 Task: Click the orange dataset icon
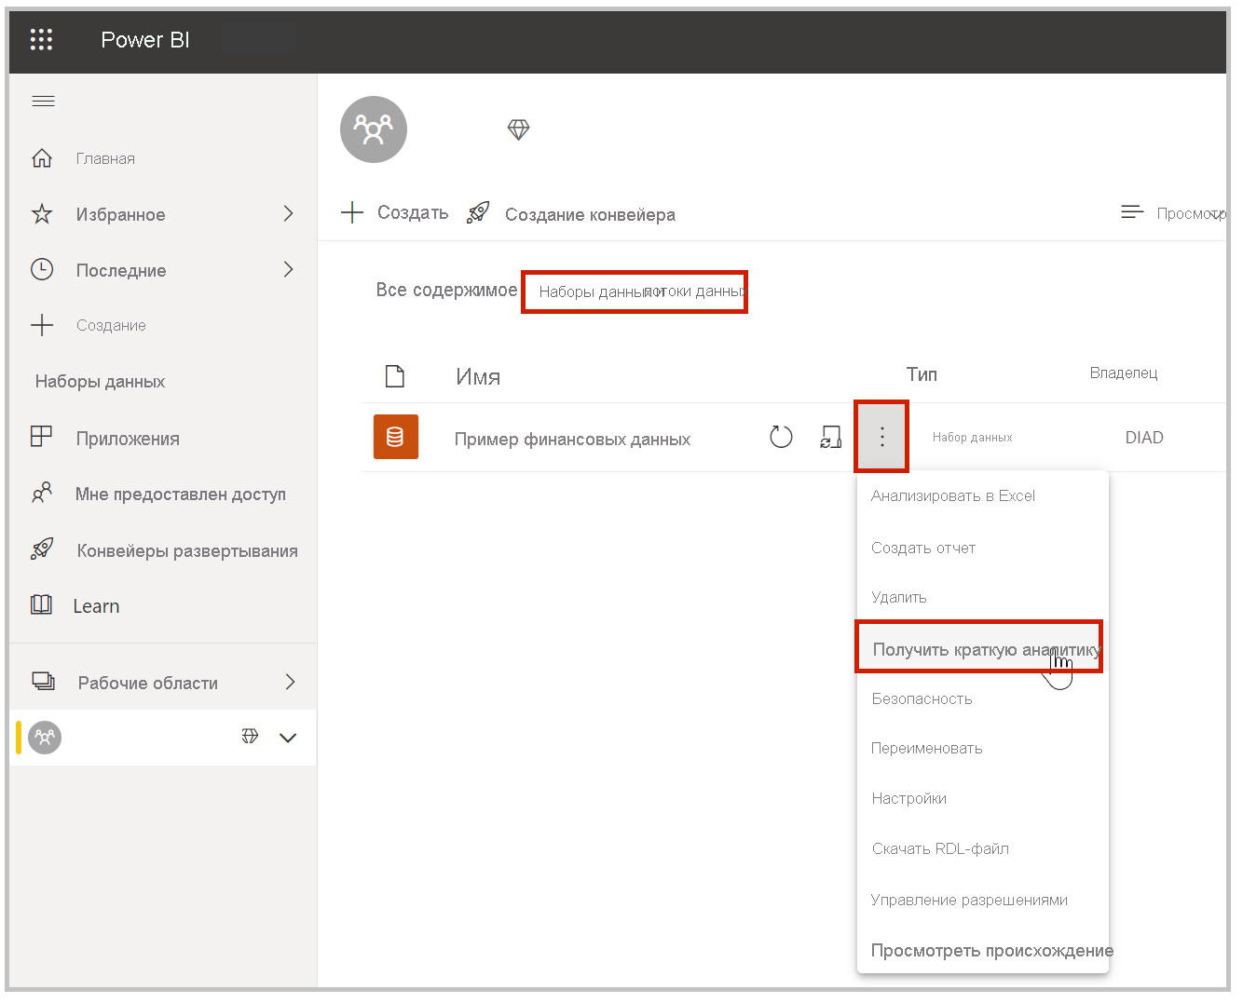(396, 437)
